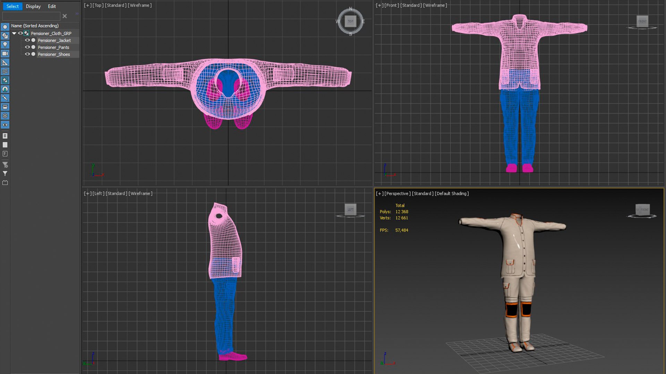Hide Pensioner_Cloth_GRP using its eye icon

click(x=20, y=33)
